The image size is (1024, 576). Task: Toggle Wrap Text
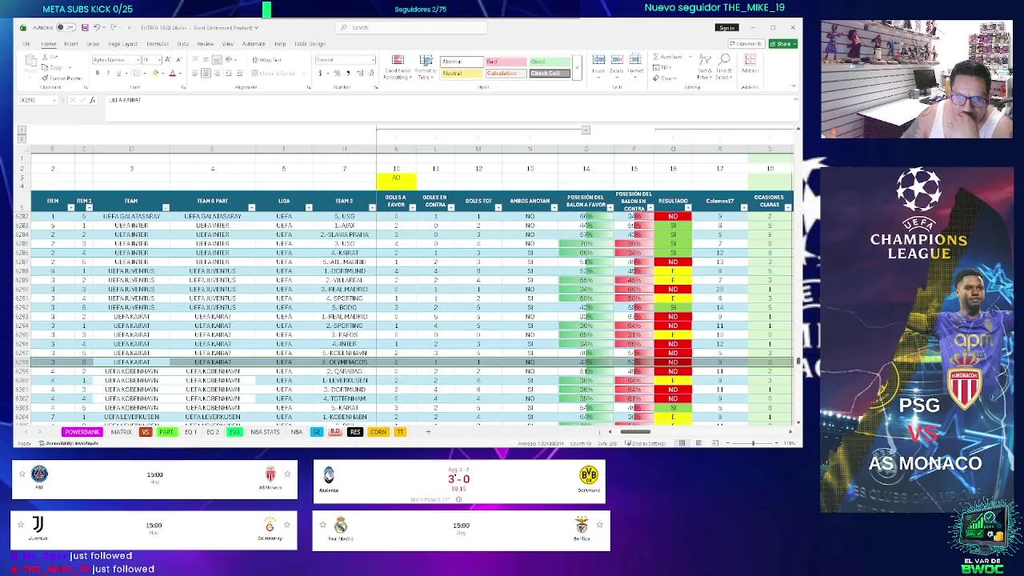(266, 60)
